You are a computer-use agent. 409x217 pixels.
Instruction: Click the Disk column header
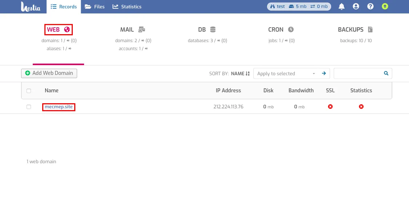[268, 91]
